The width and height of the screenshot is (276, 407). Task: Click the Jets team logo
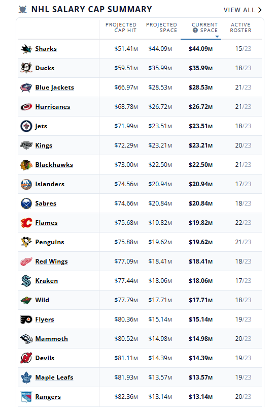tap(26, 126)
